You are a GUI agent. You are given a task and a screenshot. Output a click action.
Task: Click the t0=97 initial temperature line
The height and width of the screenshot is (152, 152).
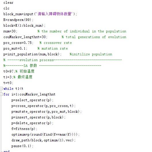[x=19, y=71]
